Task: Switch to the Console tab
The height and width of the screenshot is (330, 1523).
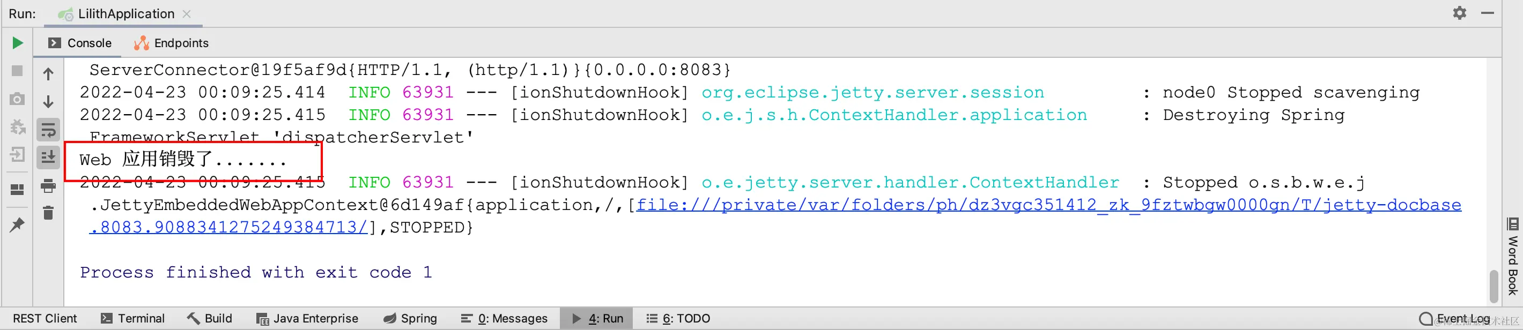Action: tap(80, 43)
